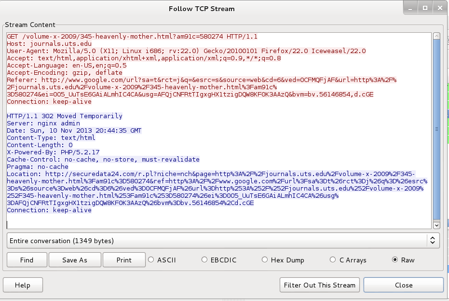
Task: Click the scrollbar down arrow
Action: [436, 225]
